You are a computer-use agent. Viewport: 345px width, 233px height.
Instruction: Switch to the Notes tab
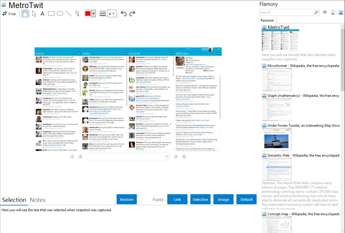pyautogui.click(x=38, y=200)
